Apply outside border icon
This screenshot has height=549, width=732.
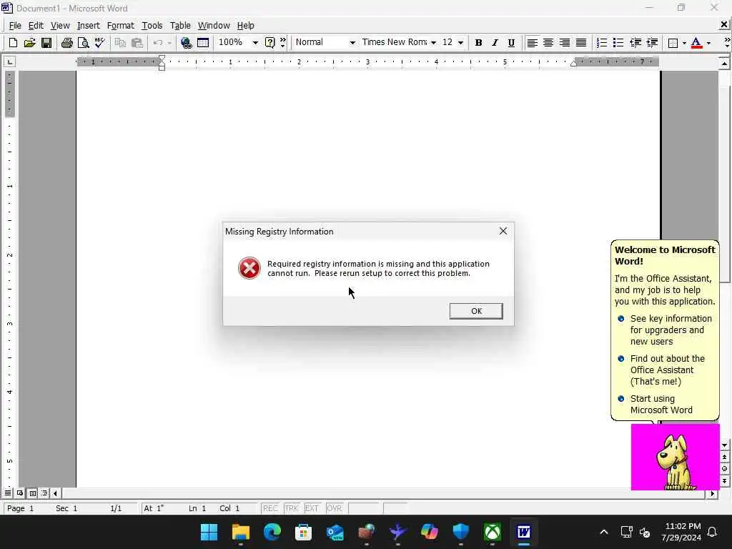click(x=673, y=43)
